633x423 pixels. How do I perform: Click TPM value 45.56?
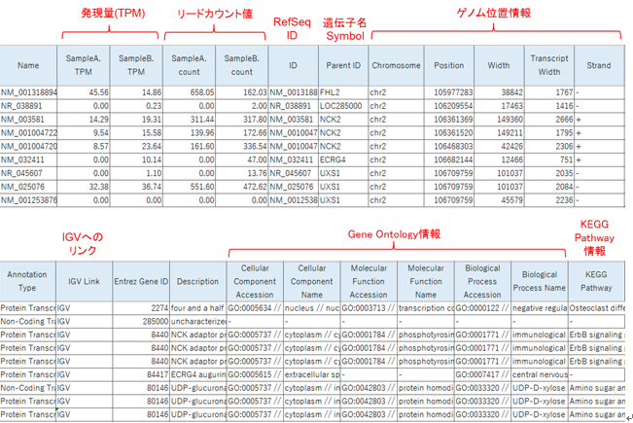click(84, 92)
